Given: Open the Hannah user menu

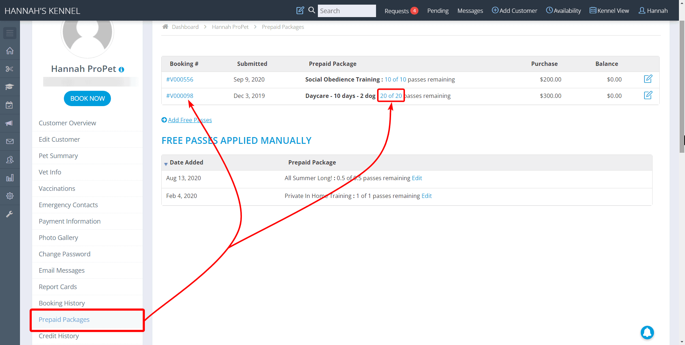Looking at the screenshot, I should click(x=653, y=11).
